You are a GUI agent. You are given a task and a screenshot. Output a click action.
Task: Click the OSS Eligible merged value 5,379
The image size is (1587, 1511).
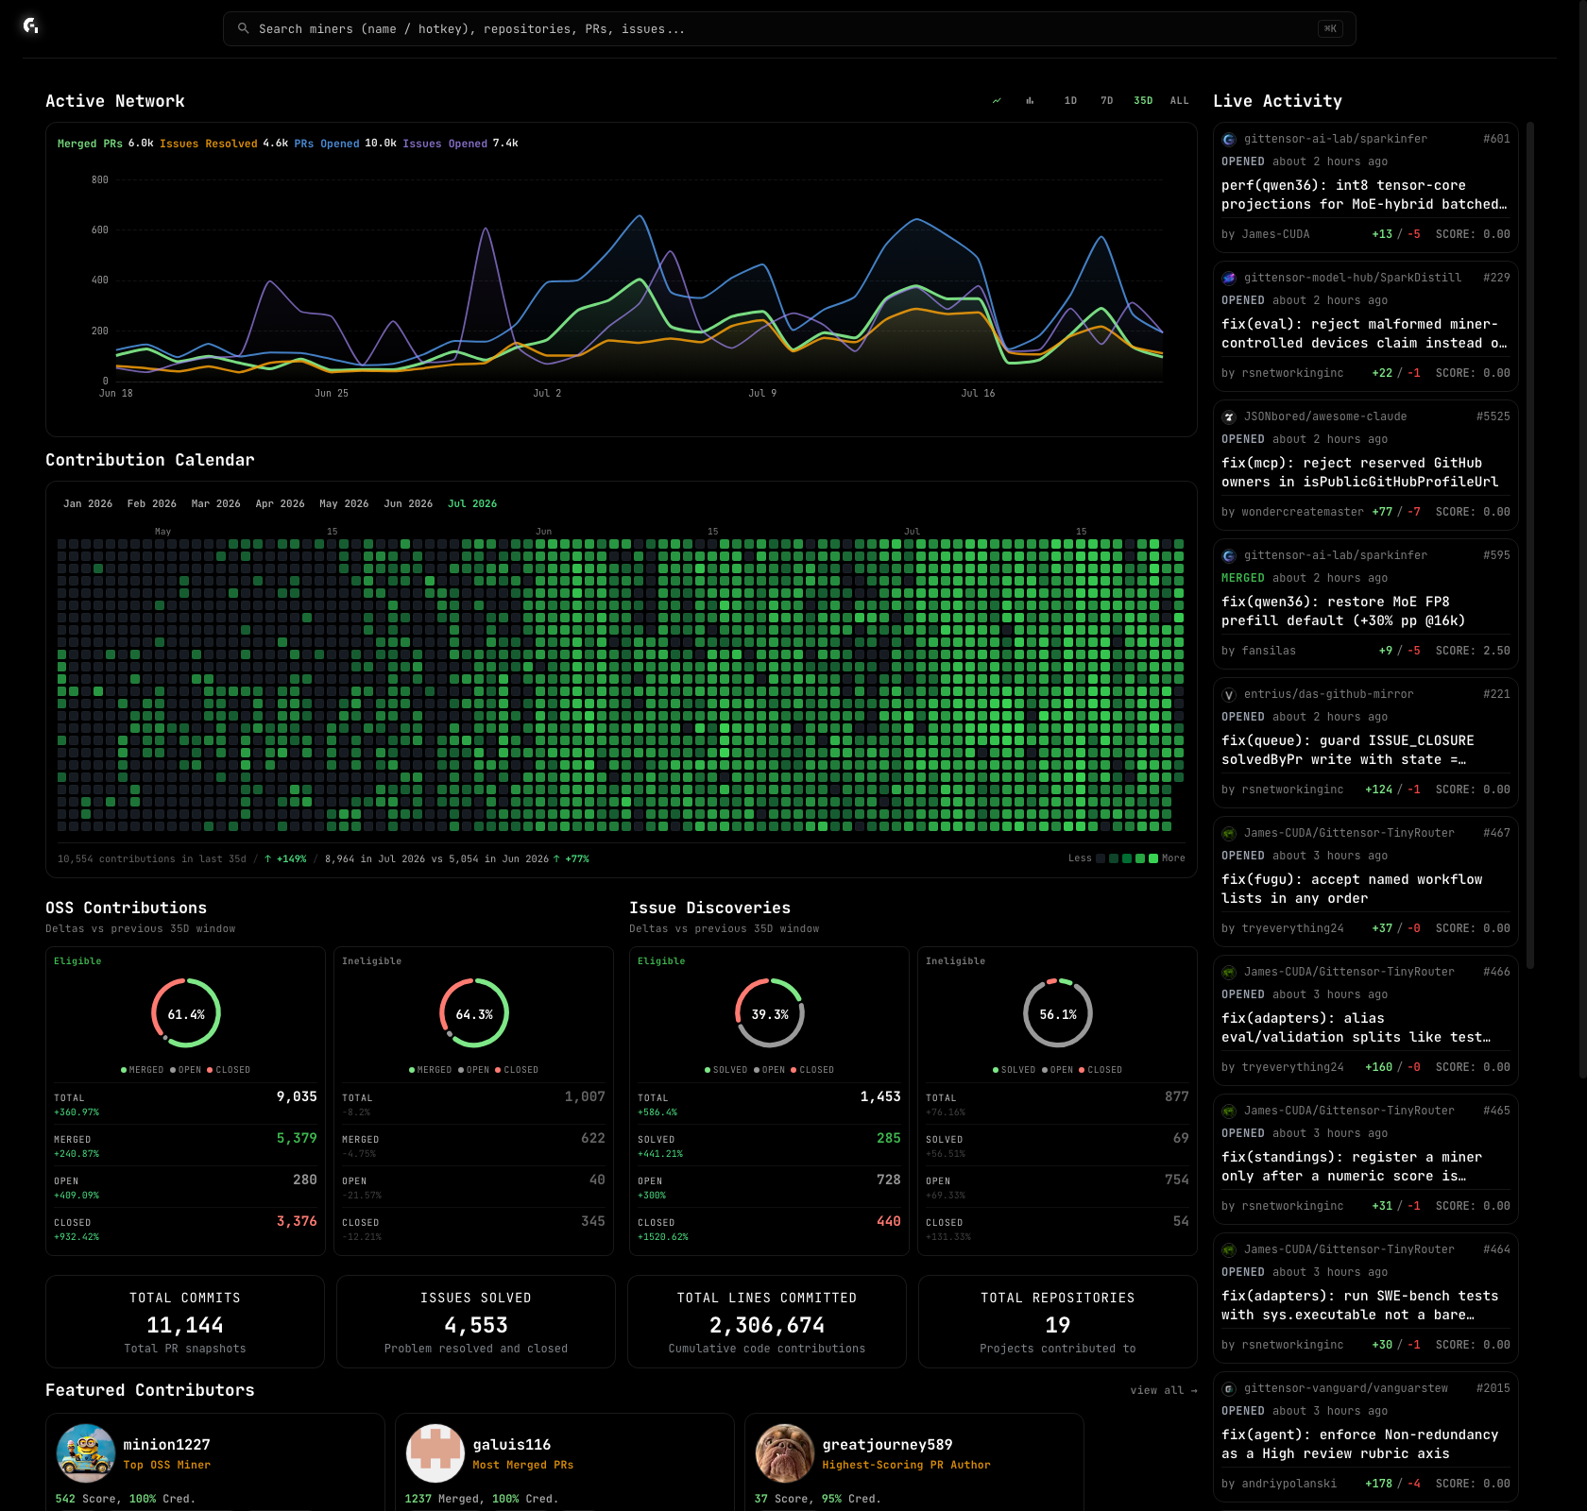pos(297,1138)
